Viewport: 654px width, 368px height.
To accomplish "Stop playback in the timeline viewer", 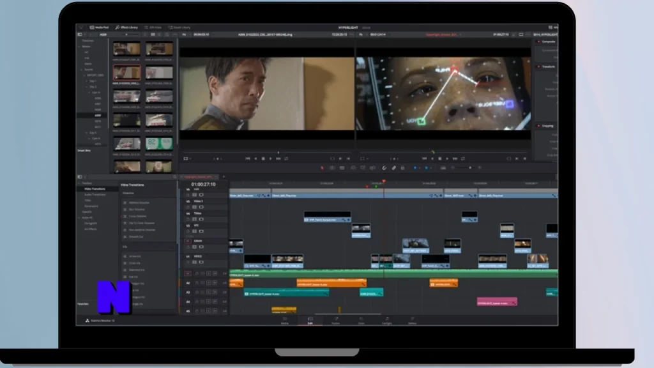I will (439, 158).
